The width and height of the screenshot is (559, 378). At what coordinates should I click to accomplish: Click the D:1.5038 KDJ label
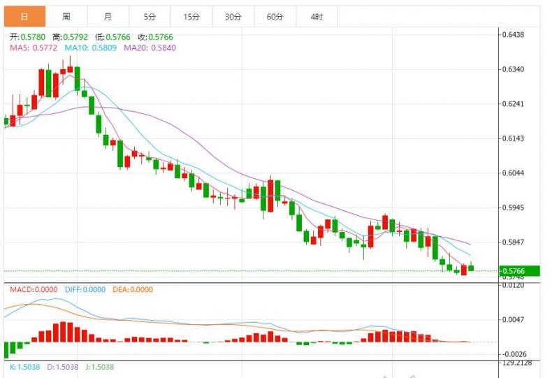(x=62, y=367)
